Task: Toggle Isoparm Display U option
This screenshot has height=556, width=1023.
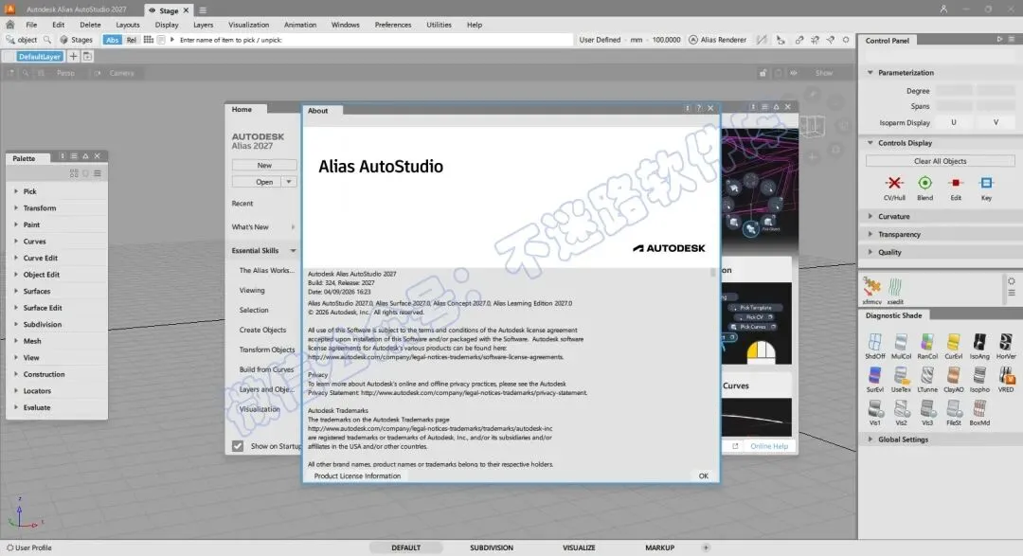Action: point(953,123)
